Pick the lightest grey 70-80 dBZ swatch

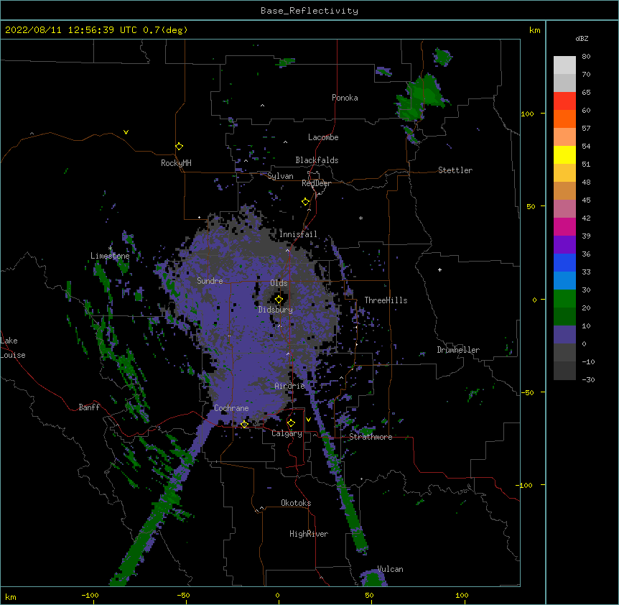click(x=564, y=65)
